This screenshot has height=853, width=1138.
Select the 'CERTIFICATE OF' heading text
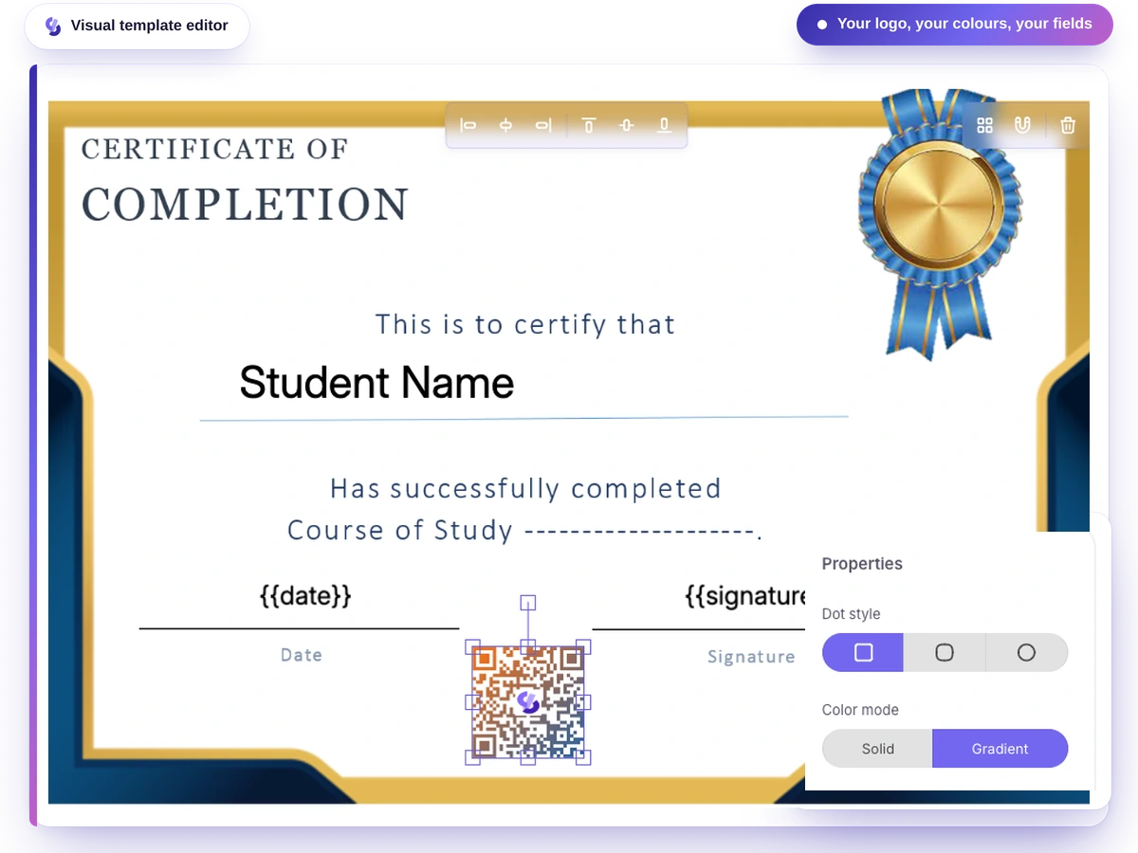[214, 149]
